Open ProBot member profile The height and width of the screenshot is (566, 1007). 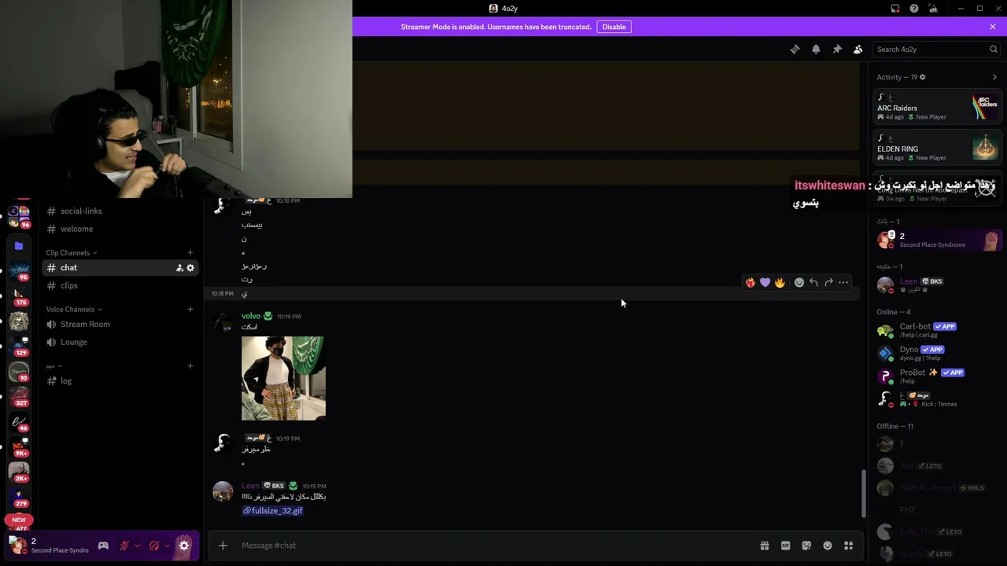click(x=936, y=376)
